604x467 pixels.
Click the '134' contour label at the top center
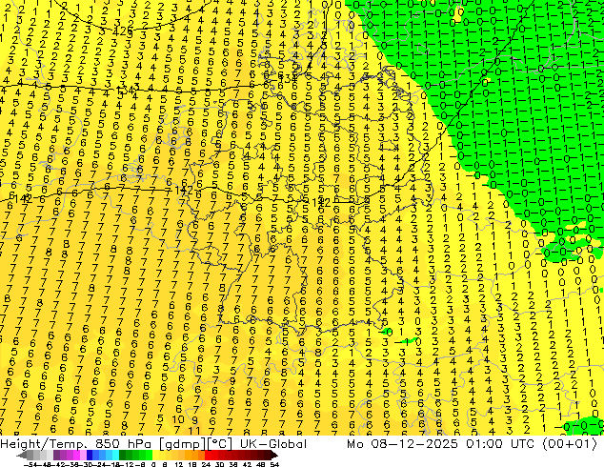tap(287, 78)
